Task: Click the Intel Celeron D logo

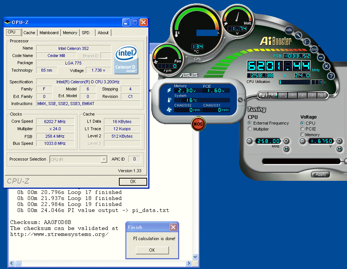Action: pos(126,60)
